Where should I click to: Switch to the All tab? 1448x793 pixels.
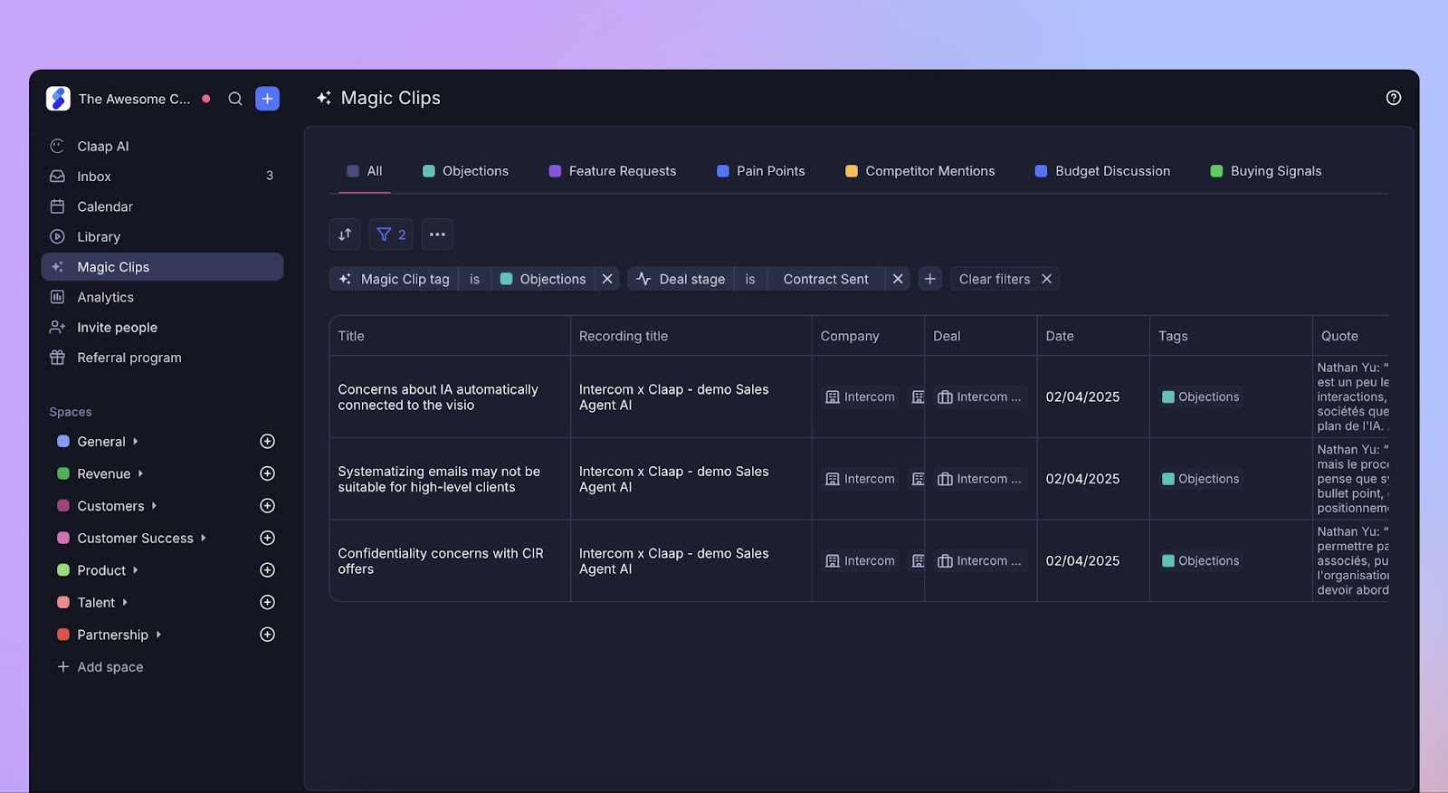click(x=365, y=171)
